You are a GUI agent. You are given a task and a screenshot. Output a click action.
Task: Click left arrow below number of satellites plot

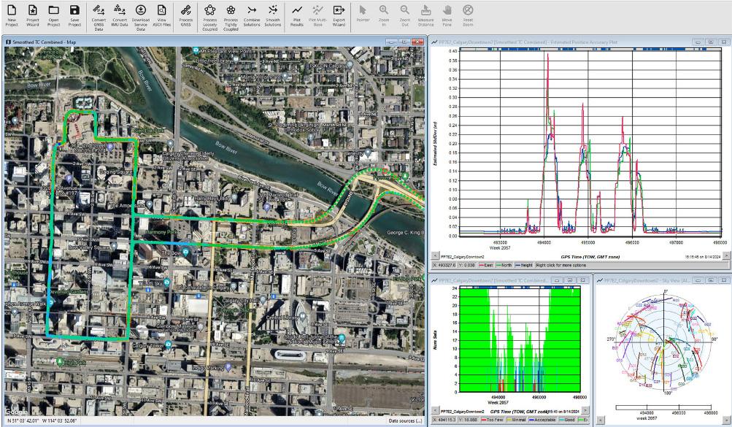(x=435, y=411)
